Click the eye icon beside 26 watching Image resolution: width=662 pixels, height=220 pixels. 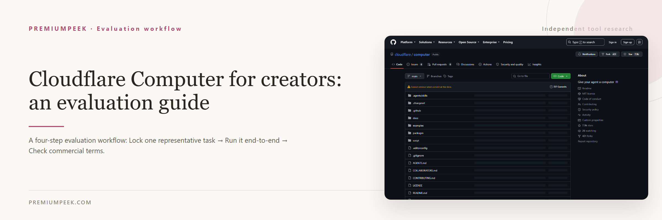click(579, 131)
